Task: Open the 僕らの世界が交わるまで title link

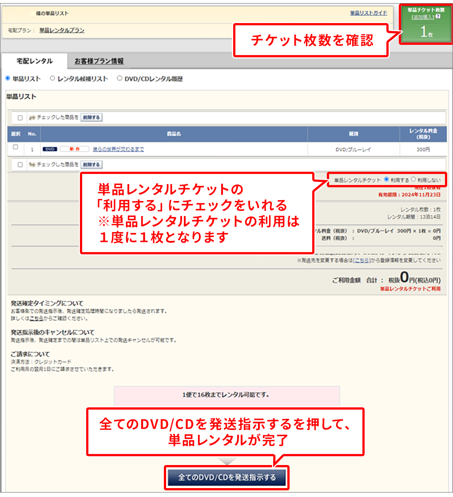Action: click(118, 150)
